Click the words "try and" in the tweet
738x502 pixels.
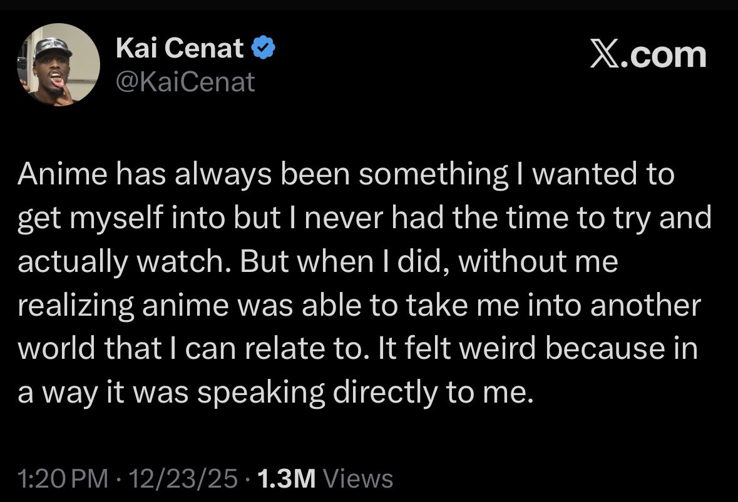click(x=662, y=219)
